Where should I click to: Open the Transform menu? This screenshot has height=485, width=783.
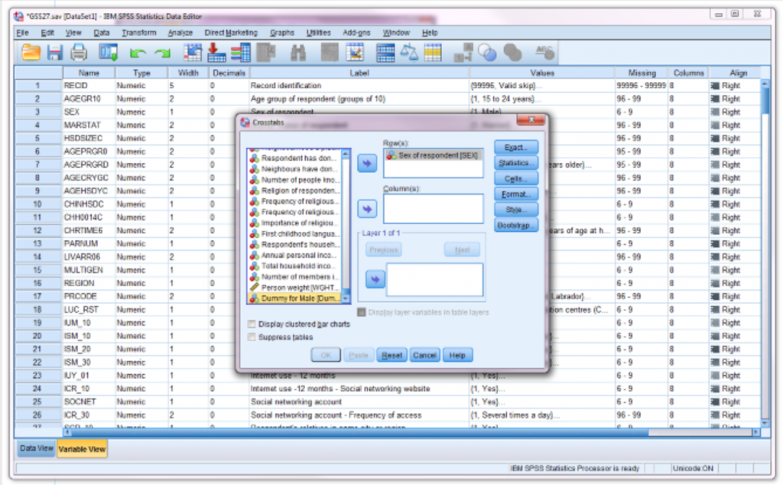[x=139, y=32]
